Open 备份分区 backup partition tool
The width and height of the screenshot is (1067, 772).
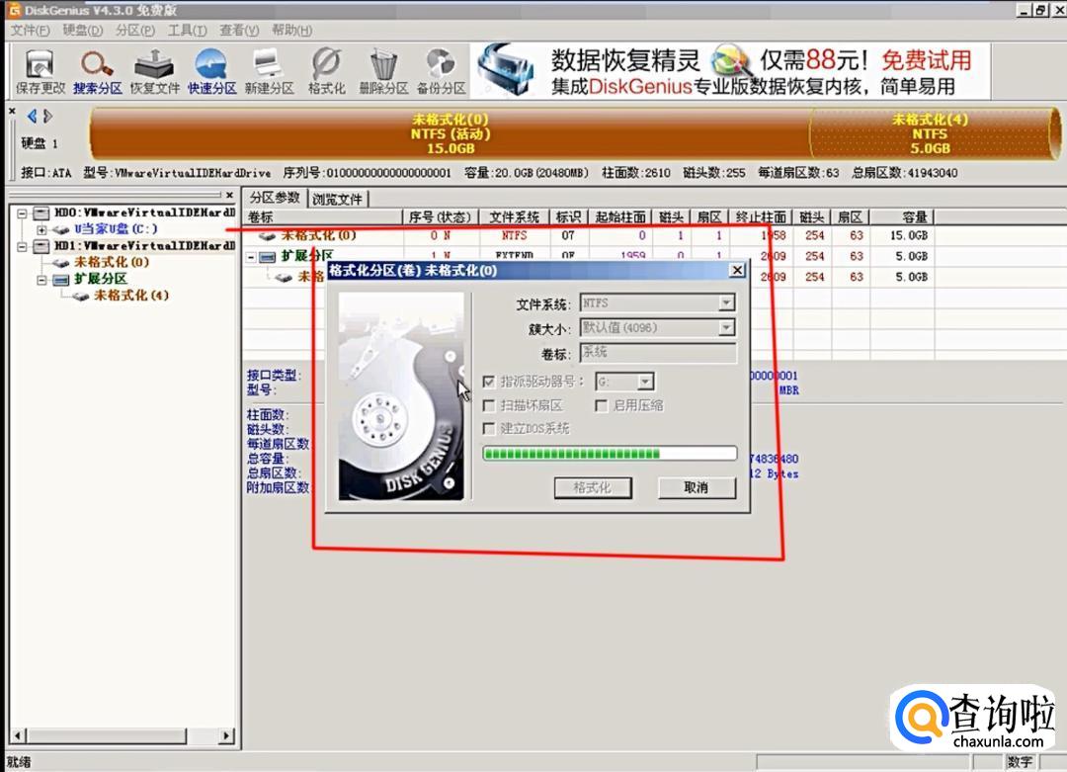[x=441, y=72]
